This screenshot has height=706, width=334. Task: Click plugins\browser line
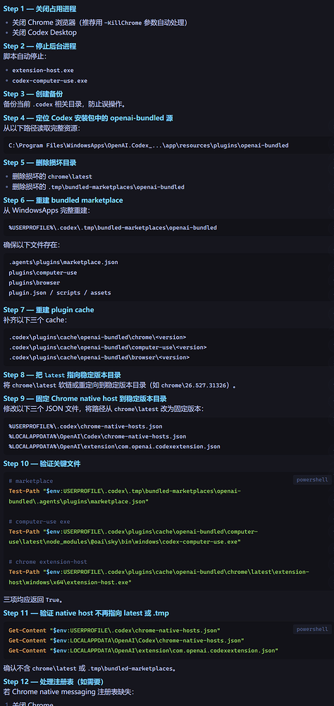point(34,282)
